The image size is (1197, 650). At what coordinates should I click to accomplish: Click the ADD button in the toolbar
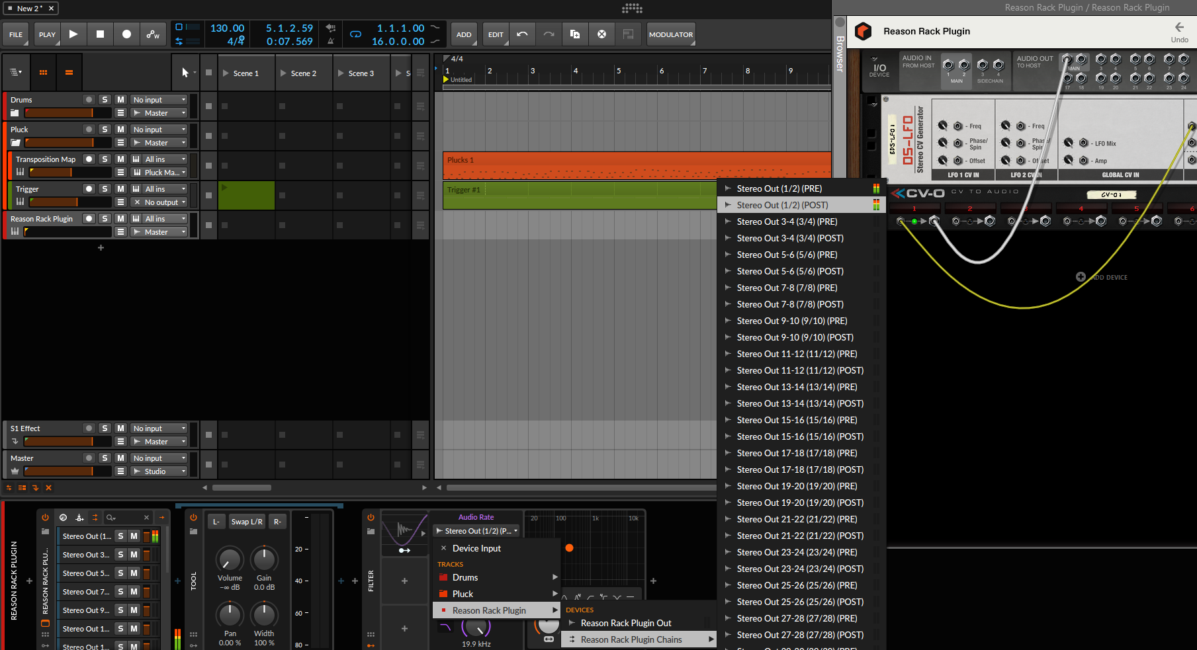coord(464,34)
